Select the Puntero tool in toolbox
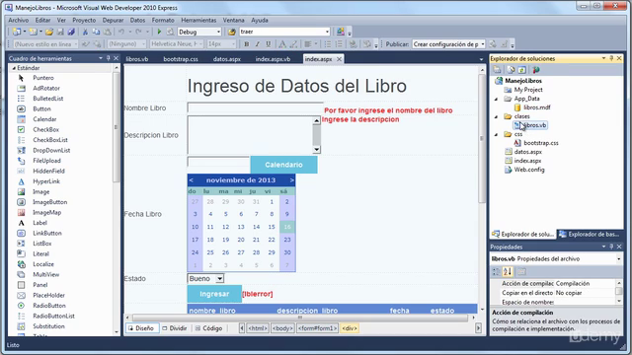The height and width of the screenshot is (355, 632). [43, 78]
